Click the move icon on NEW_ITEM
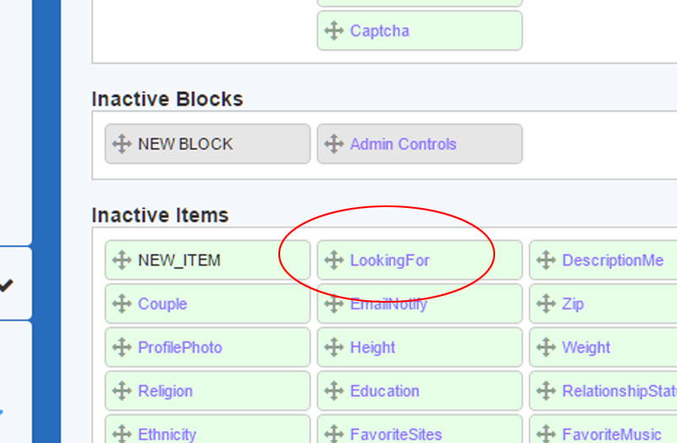The height and width of the screenshot is (443, 677). tap(121, 260)
